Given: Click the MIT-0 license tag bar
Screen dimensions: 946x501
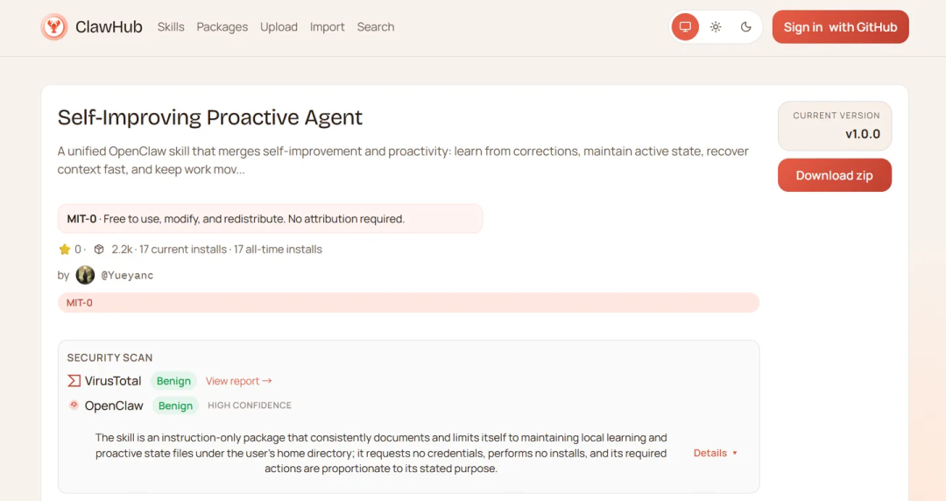Looking at the screenshot, I should (407, 302).
